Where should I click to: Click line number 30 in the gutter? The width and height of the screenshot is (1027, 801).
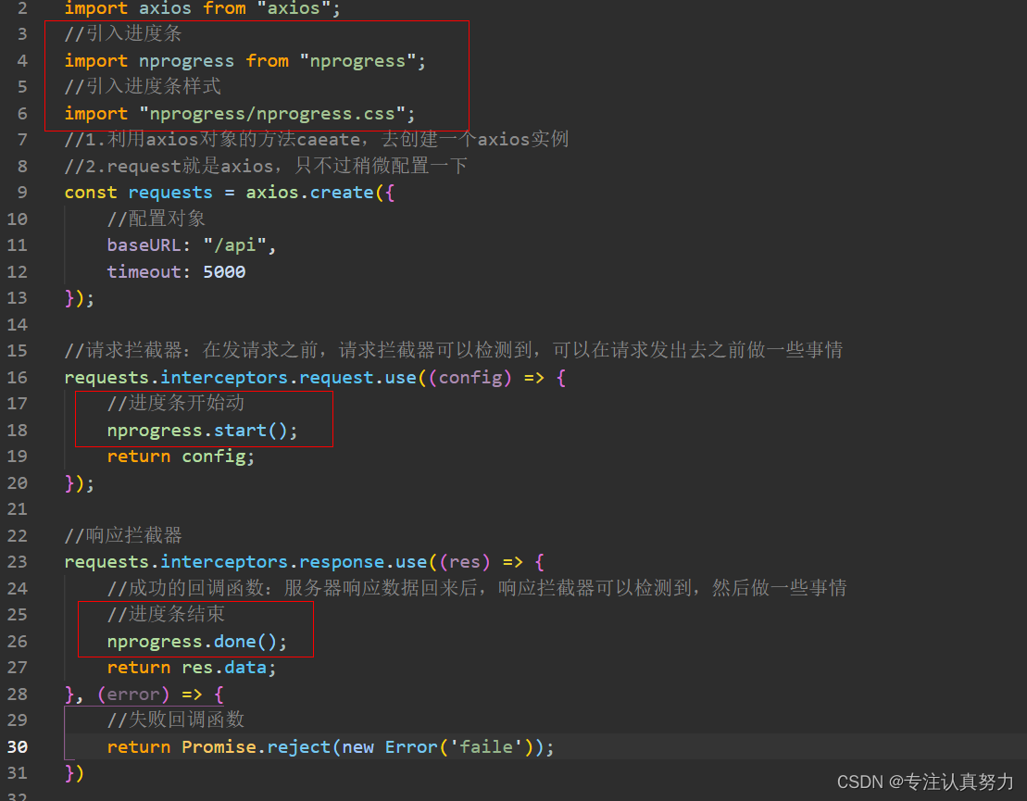point(17,746)
